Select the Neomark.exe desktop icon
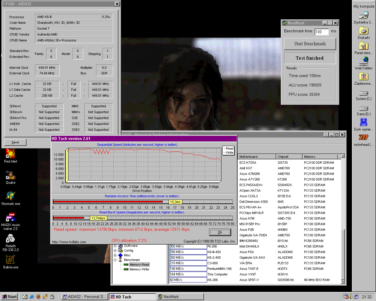This screenshot has width=376, height=301. tap(11, 198)
